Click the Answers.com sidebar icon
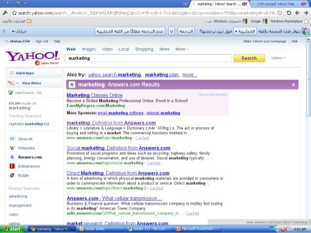 coord(12,157)
